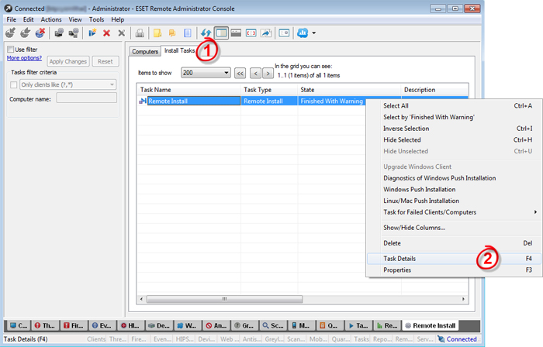Choose Linux/Mac Push Installation menu entry
This screenshot has width=543, height=347.
(454, 201)
